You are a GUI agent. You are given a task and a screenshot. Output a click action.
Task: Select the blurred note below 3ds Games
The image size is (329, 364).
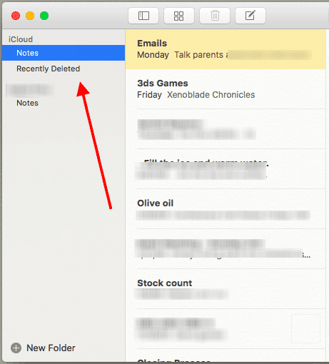point(226,129)
